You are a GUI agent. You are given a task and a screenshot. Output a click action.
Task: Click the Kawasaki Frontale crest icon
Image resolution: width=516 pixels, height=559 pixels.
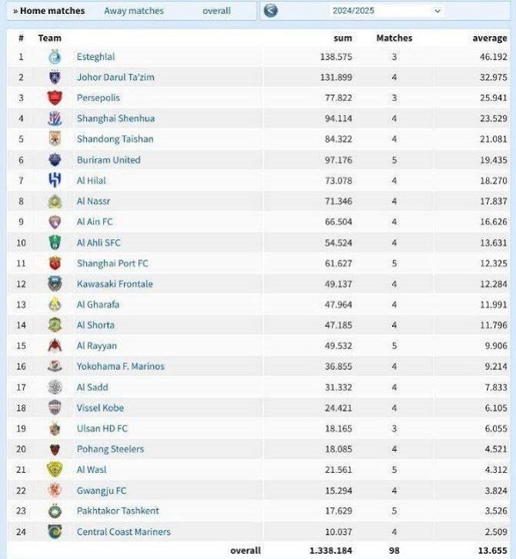coord(55,284)
